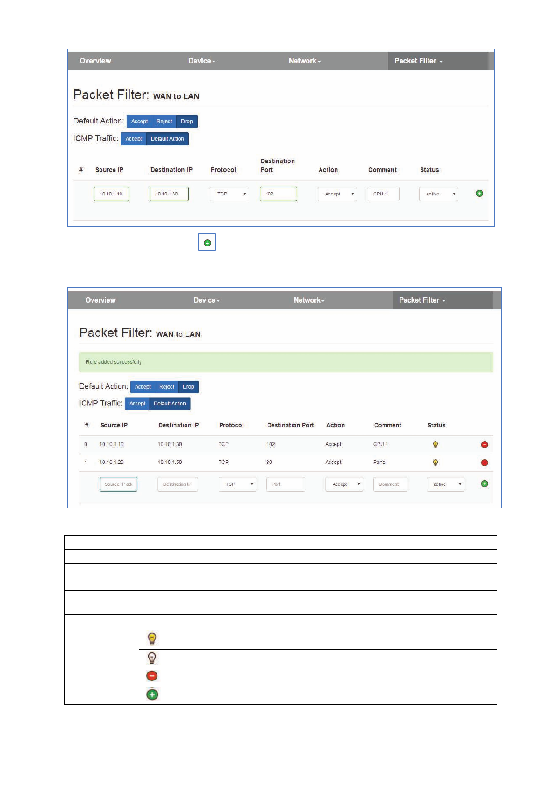557x788 pixels.
Task: Set ICMP Traffic to Accept in upper screenshot
Action: (134, 139)
